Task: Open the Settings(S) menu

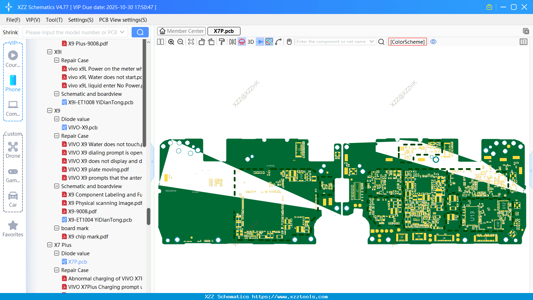Action: click(x=81, y=20)
